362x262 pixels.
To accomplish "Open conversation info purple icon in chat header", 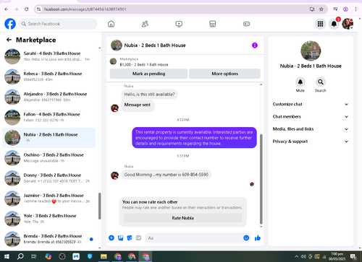I will tap(255, 45).
